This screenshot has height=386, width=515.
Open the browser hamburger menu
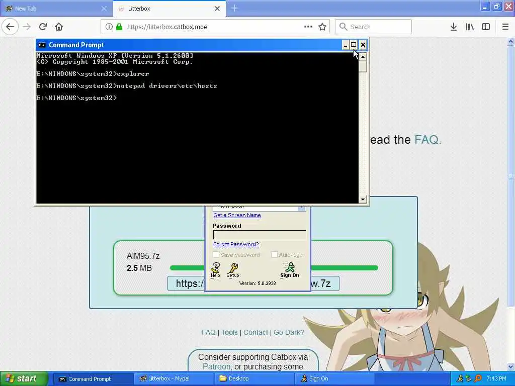point(505,27)
